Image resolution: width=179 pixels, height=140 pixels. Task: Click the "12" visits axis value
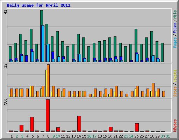pyautogui.click(x=5, y=66)
